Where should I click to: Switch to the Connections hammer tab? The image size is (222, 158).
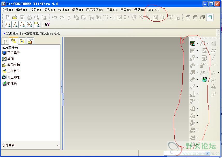(30, 41)
